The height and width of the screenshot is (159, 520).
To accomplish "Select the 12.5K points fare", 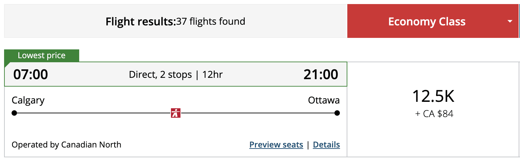I will 433,96.
